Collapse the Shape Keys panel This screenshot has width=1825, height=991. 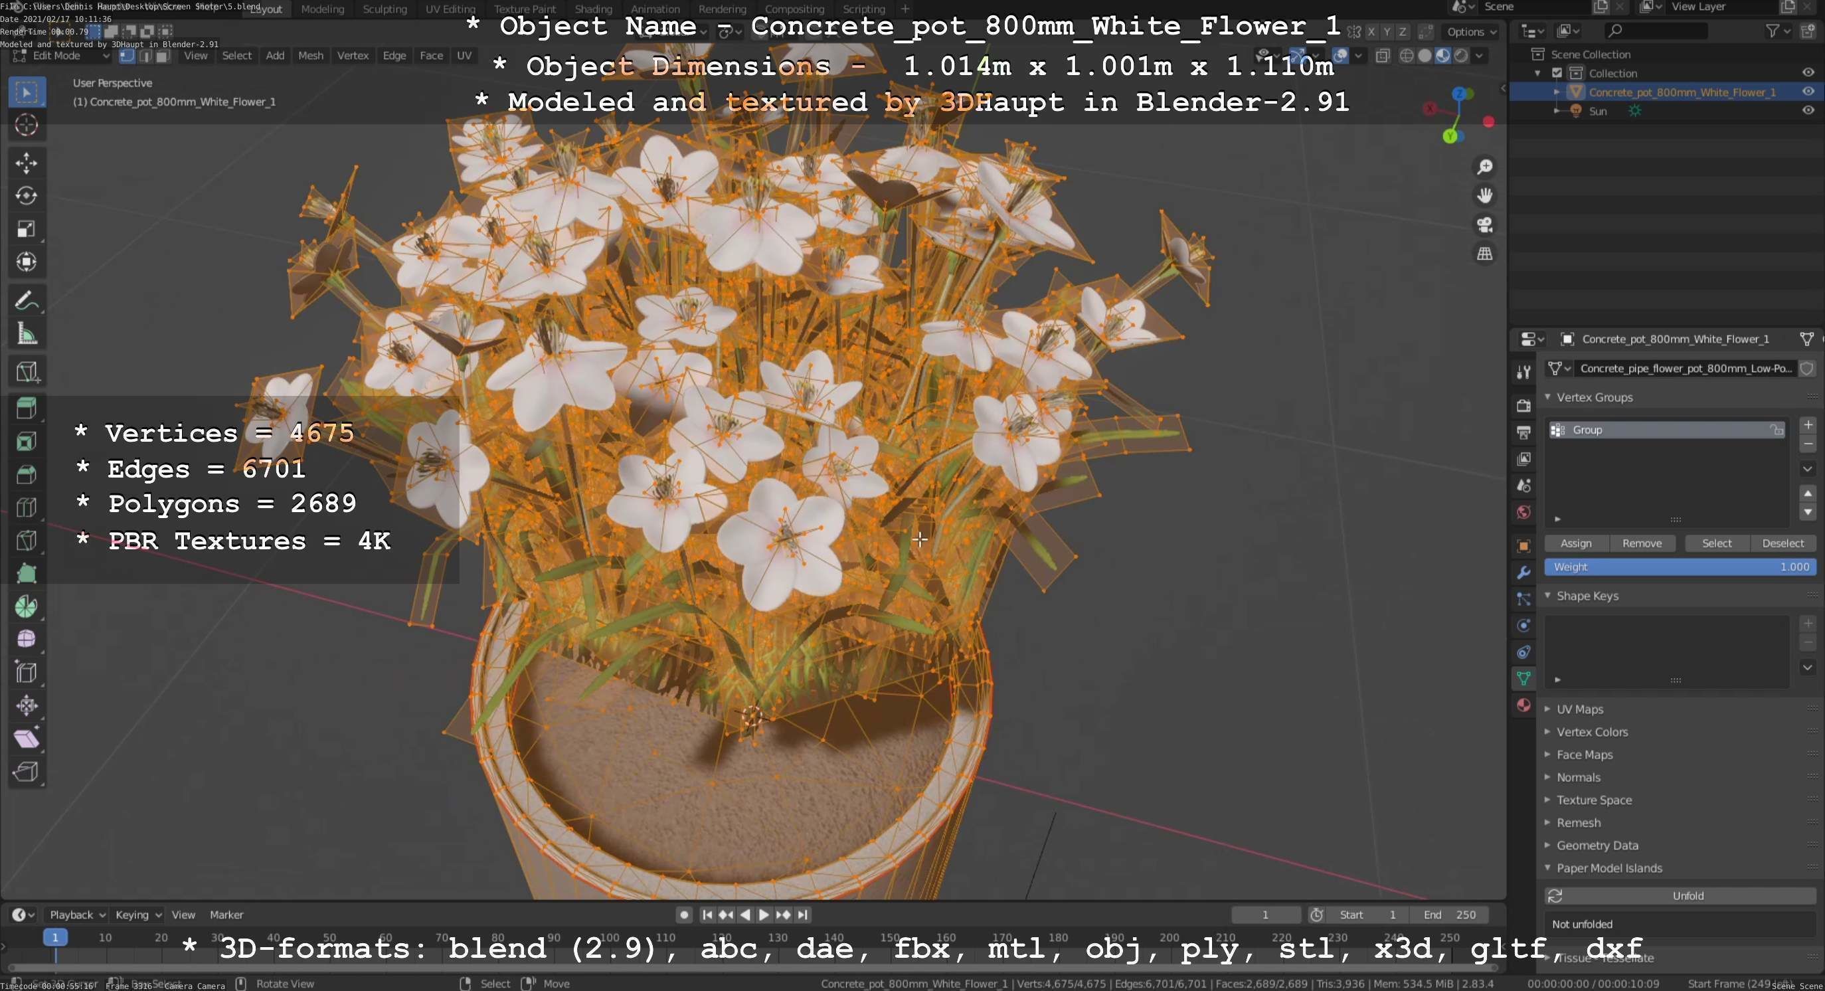[1548, 596]
